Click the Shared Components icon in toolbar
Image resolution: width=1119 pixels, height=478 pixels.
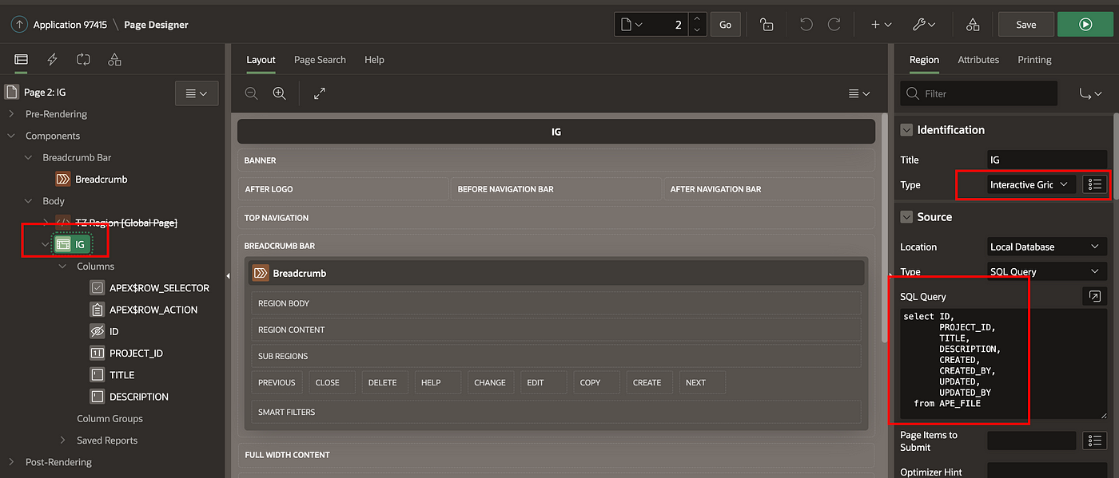[973, 25]
